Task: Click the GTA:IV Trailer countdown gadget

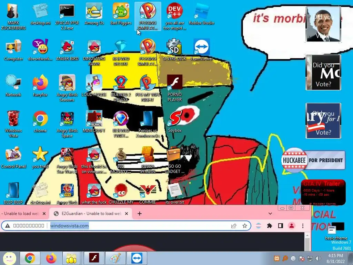Action: pyautogui.click(x=323, y=192)
